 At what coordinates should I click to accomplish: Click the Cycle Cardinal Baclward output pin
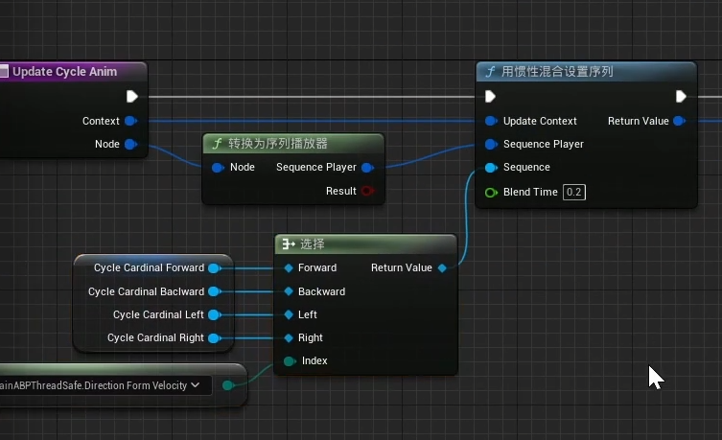(214, 291)
